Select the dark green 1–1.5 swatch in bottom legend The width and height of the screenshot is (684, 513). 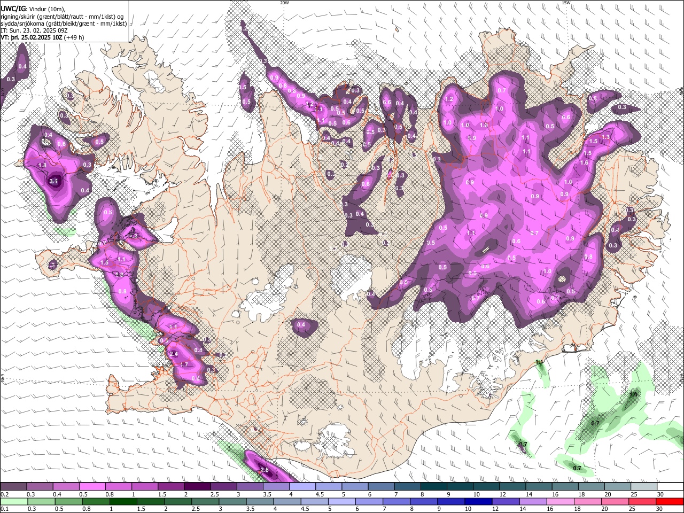coord(123,501)
